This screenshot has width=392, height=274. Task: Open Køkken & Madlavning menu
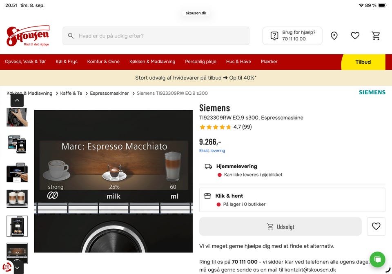coord(152,62)
